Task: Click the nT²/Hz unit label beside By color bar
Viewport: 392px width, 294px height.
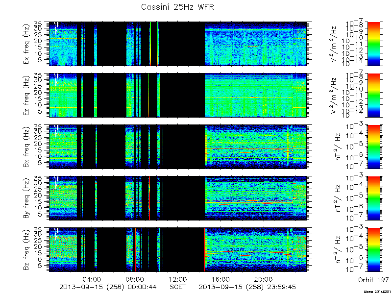Action: click(337, 198)
